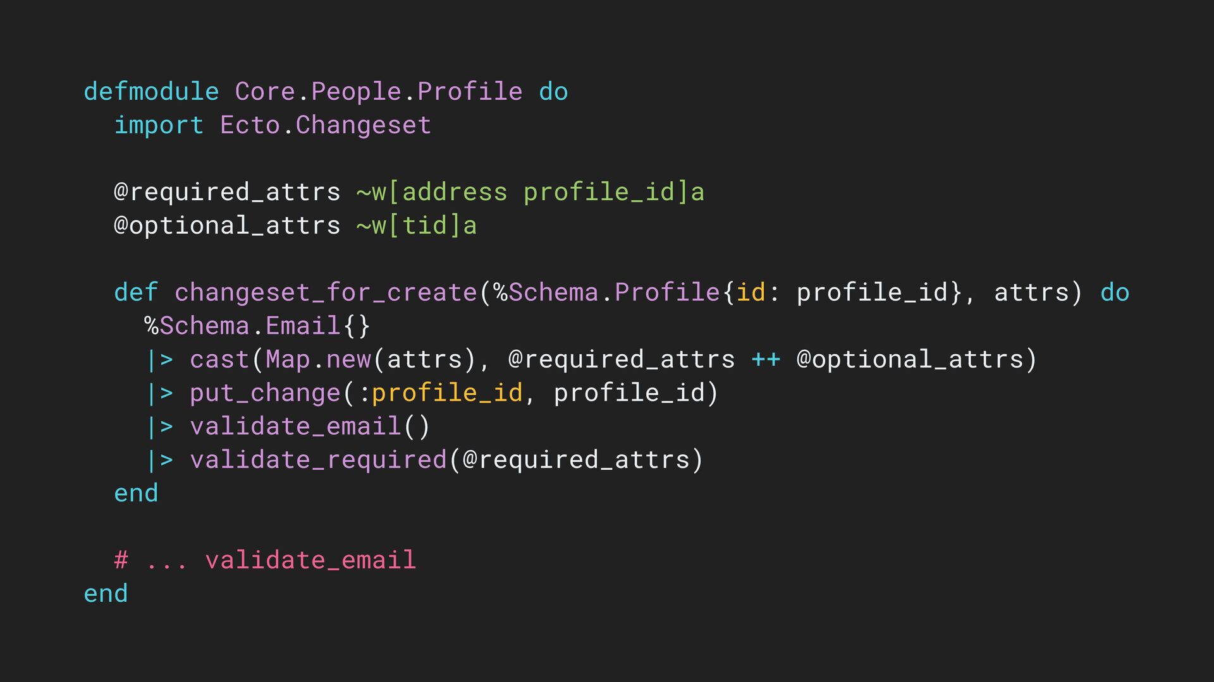The width and height of the screenshot is (1214, 682).
Task: Select the Core.People.Profile module name
Action: click(x=379, y=92)
